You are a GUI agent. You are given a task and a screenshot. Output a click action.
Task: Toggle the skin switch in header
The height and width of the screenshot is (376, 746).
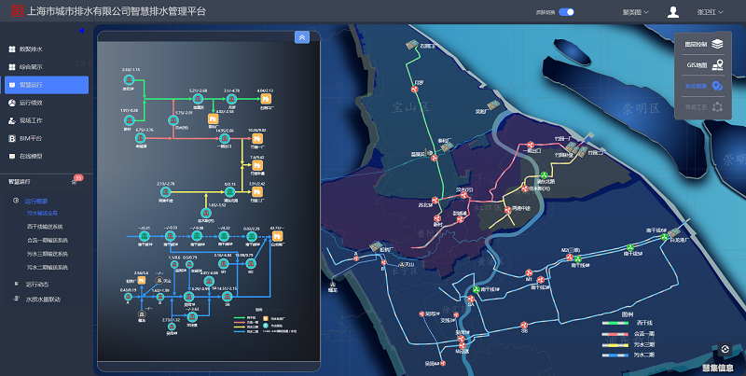(565, 12)
